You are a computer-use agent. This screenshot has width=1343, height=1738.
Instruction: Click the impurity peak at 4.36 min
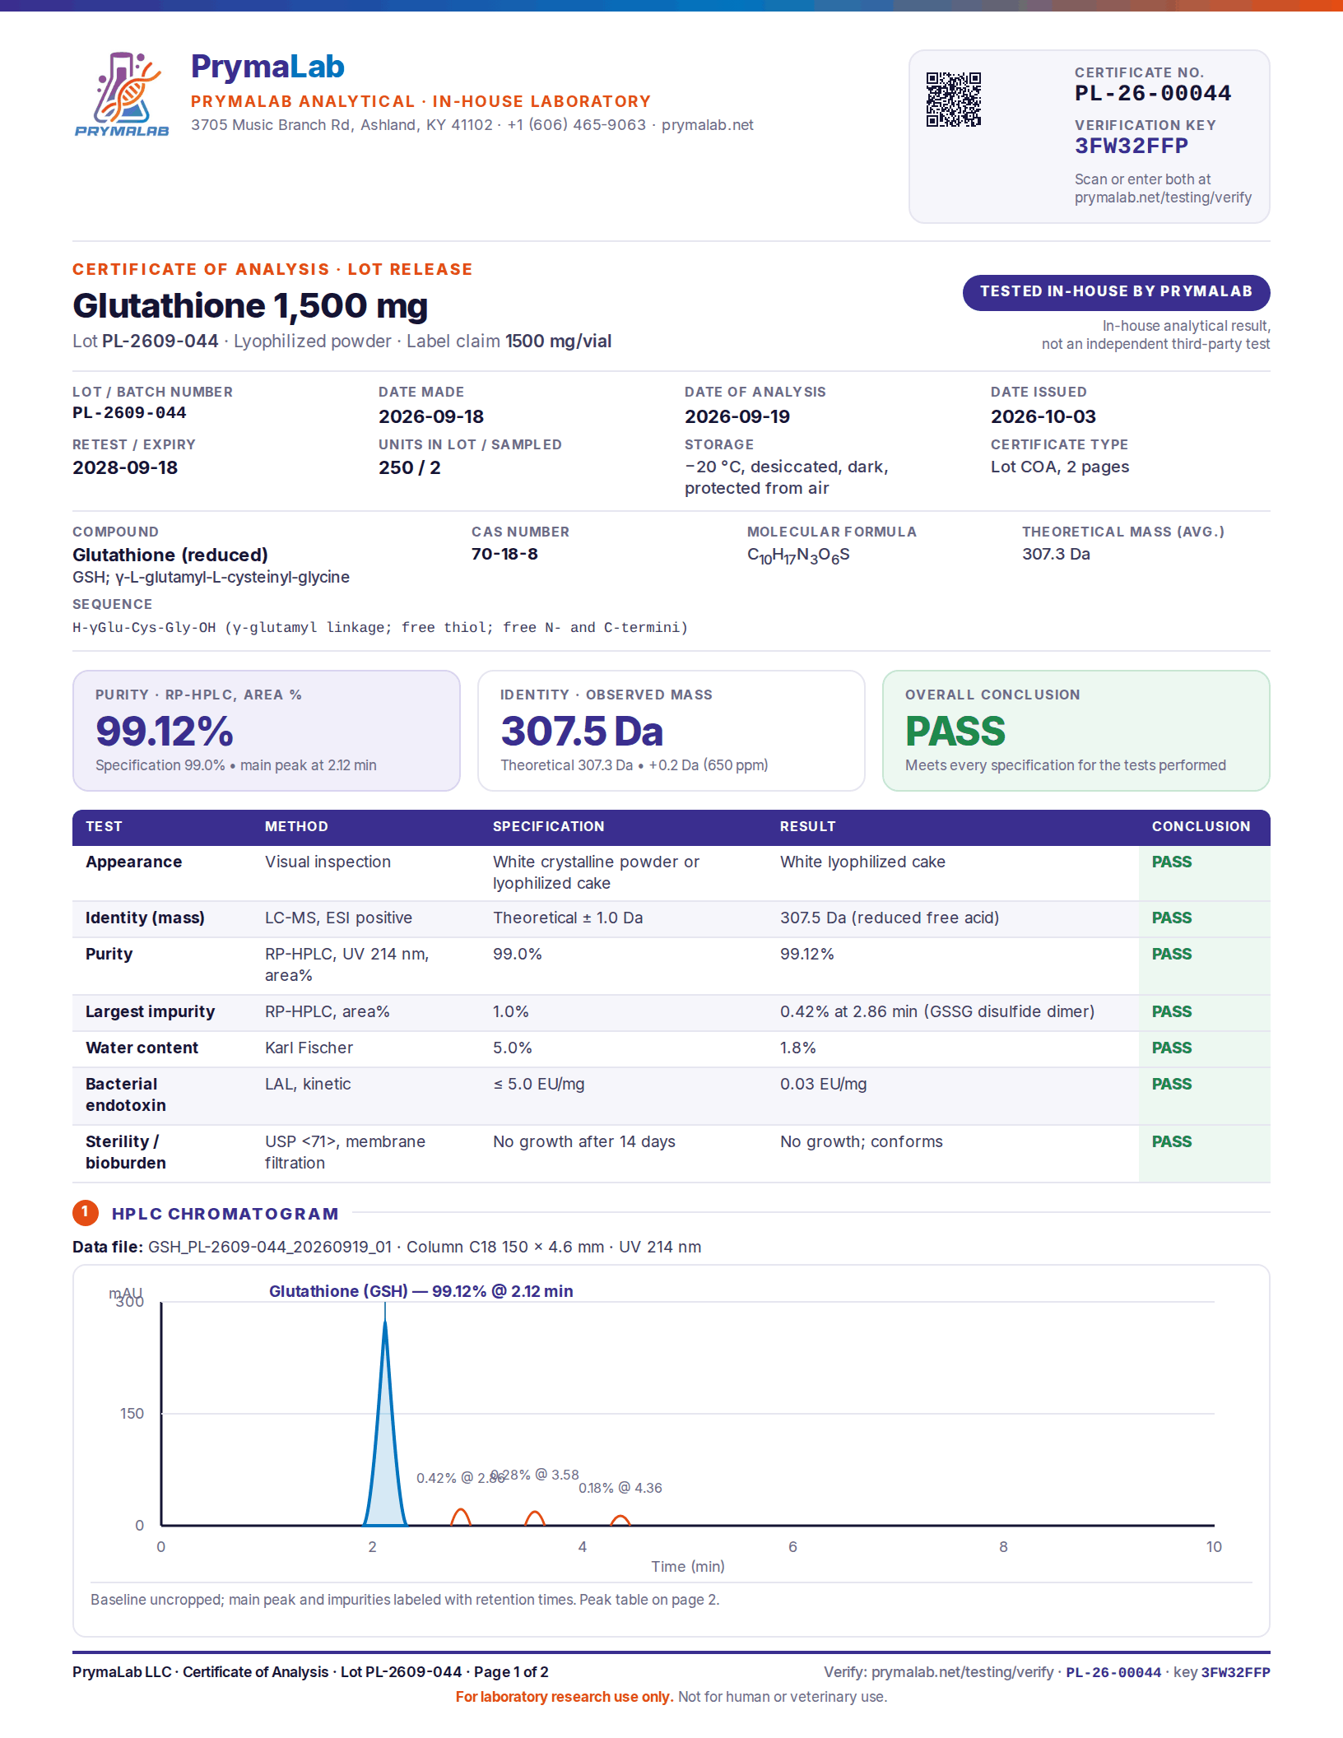[x=620, y=1521]
